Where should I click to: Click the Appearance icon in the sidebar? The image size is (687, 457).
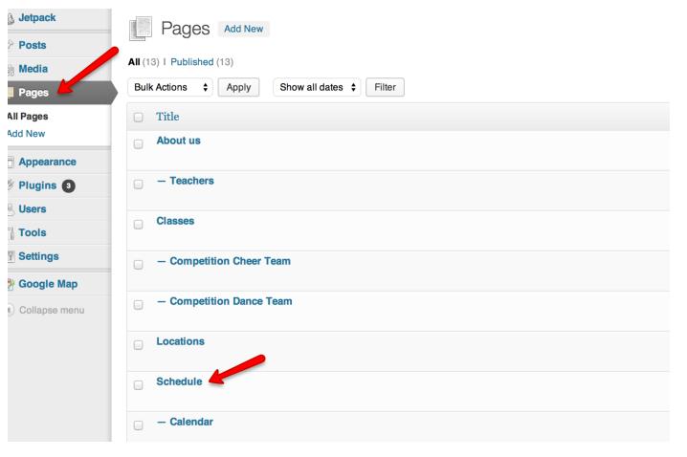[11, 163]
